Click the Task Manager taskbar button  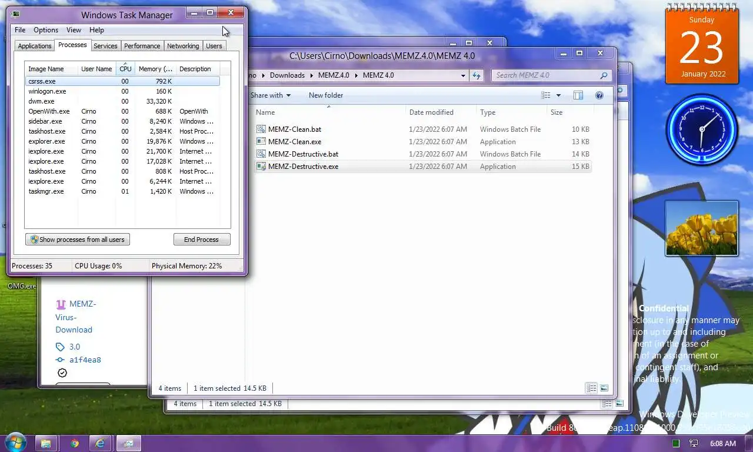click(128, 443)
